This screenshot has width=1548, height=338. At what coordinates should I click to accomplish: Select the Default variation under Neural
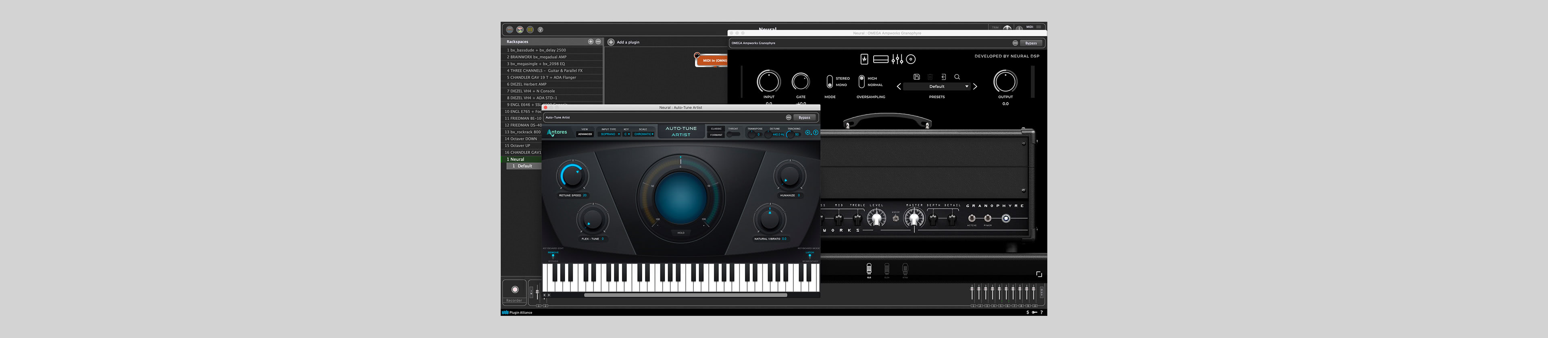pos(524,166)
